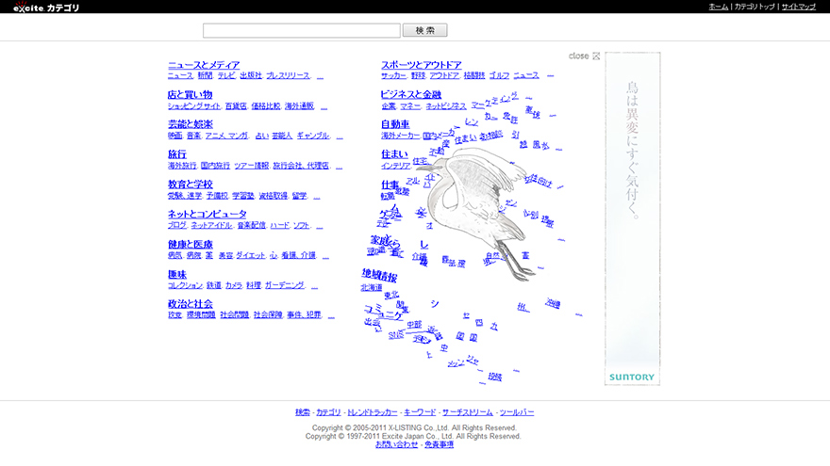Open 予備校 subcategory link
The image size is (830, 466).
pos(217,196)
